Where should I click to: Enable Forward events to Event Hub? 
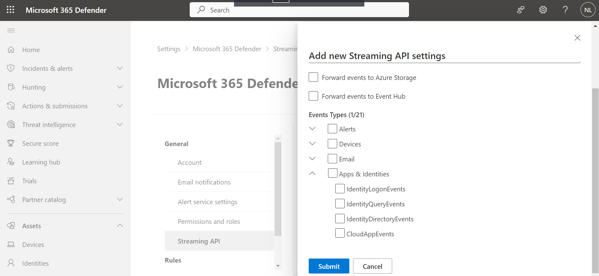click(313, 96)
